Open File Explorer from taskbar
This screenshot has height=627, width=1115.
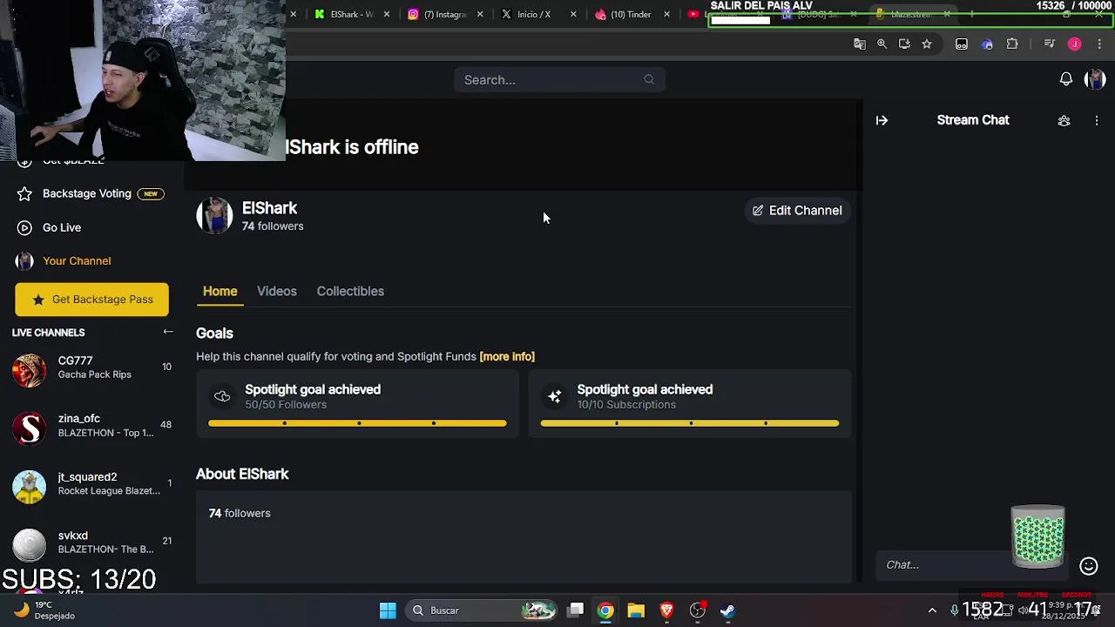click(636, 610)
